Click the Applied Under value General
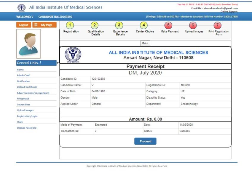 coord(96,104)
